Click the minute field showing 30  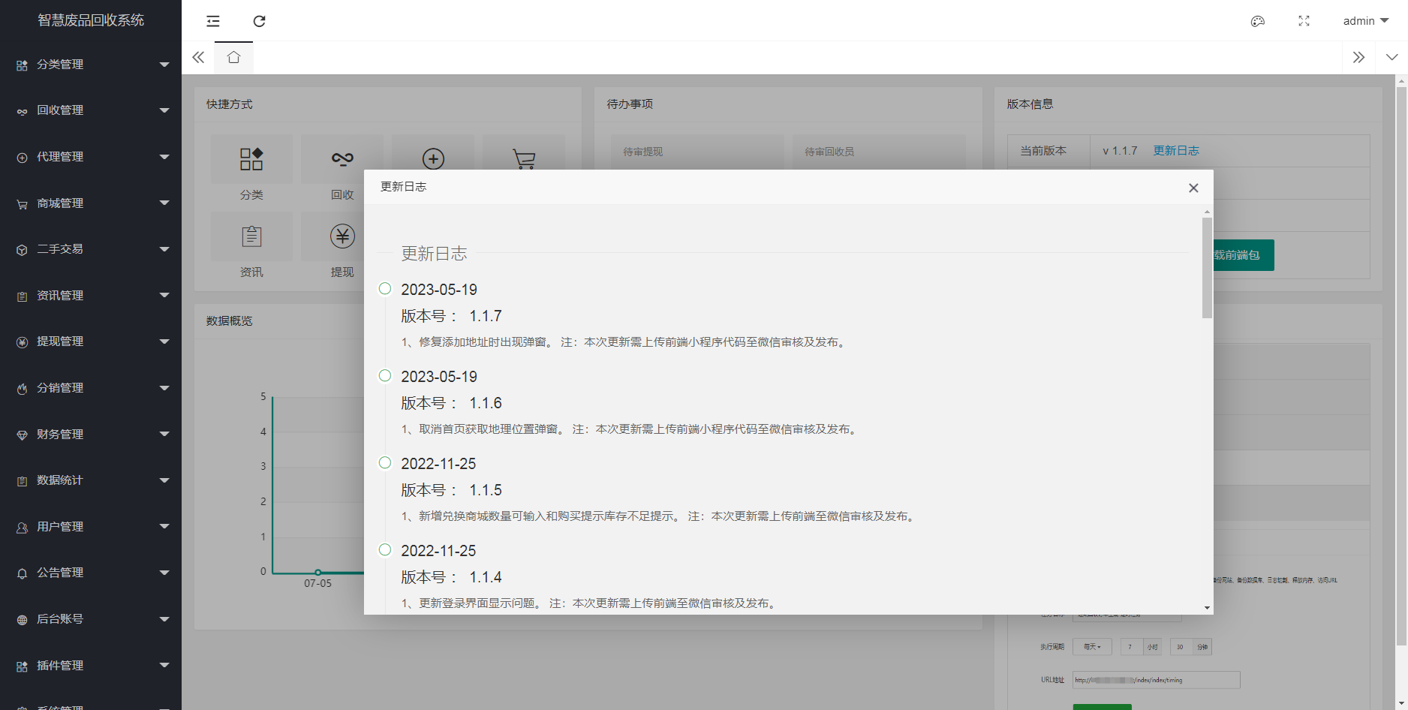click(x=1181, y=647)
